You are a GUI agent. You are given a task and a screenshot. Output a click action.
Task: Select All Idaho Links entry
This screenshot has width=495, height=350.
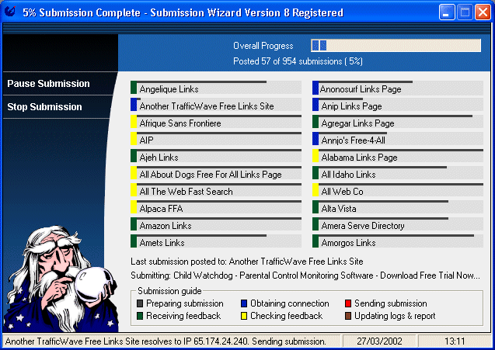398,173
